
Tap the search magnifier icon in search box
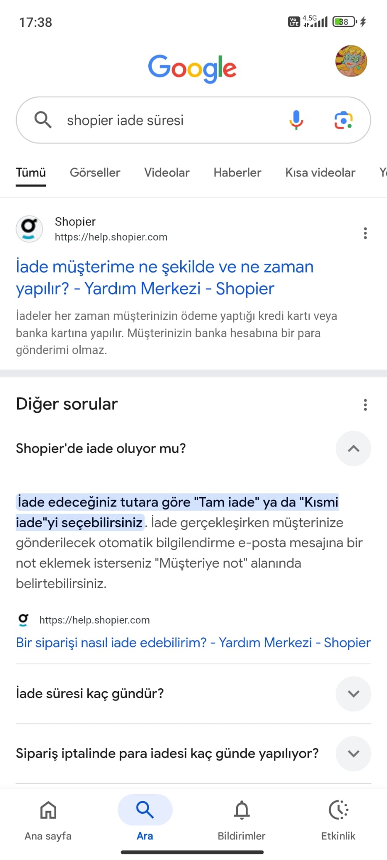point(43,120)
